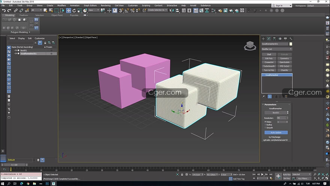Click the Auto Update button
This screenshot has height=186, width=330.
[x=276, y=132]
